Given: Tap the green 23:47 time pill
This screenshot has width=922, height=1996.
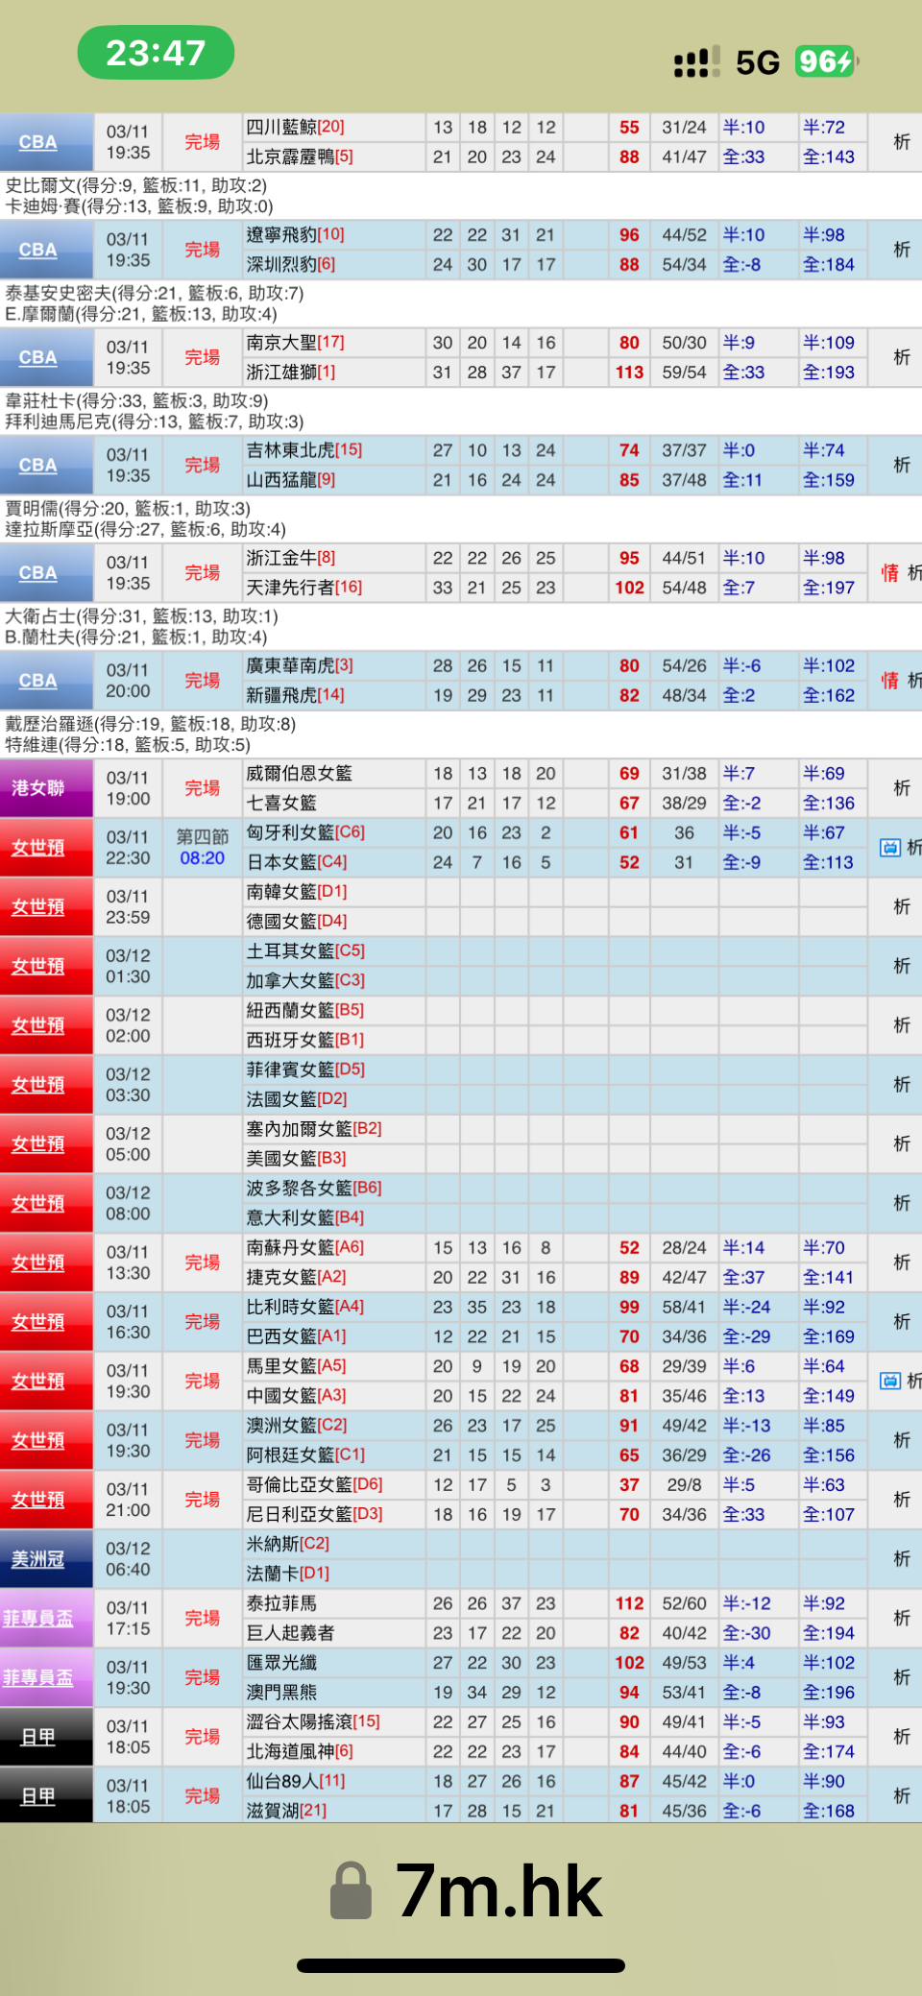Looking at the screenshot, I should click(156, 53).
